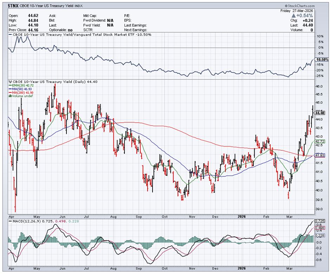Click the 0.228 histogram value tag
This screenshot has width=330, height=274.
click(x=320, y=235)
